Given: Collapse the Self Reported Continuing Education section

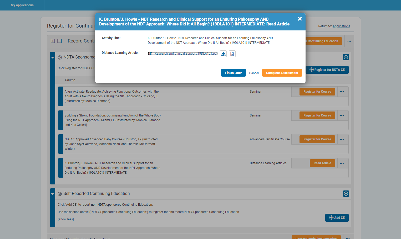Looking at the screenshot, I should click(53, 194).
